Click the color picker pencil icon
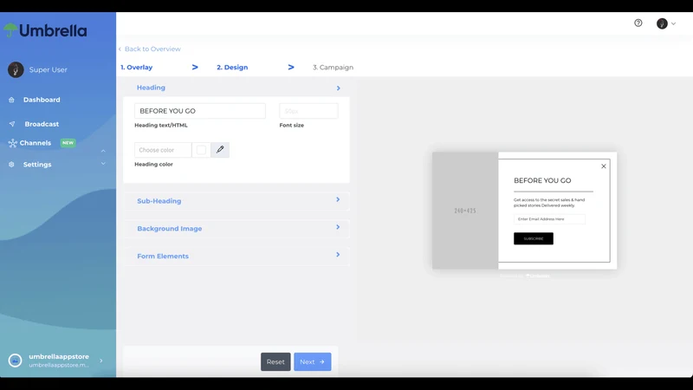This screenshot has width=693, height=390. pos(220,150)
